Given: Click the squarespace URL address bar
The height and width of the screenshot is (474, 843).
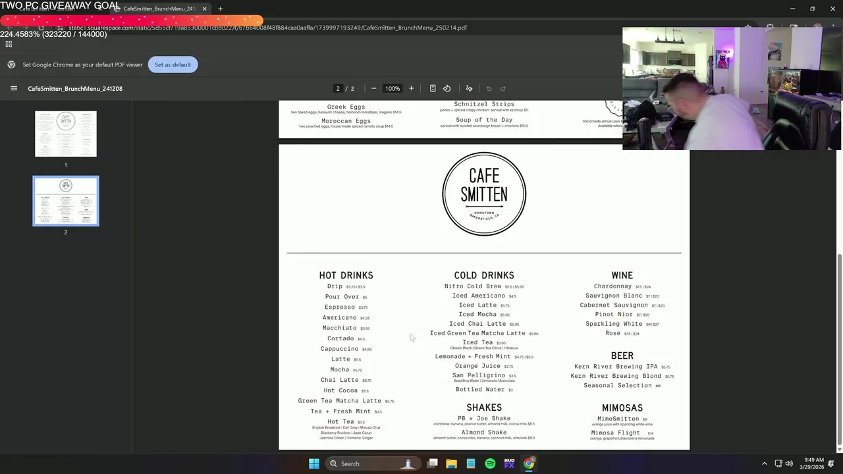Looking at the screenshot, I should point(267,28).
